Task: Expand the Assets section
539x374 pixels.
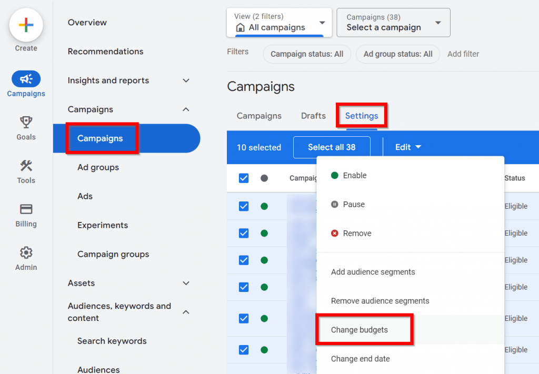Action: click(x=186, y=283)
